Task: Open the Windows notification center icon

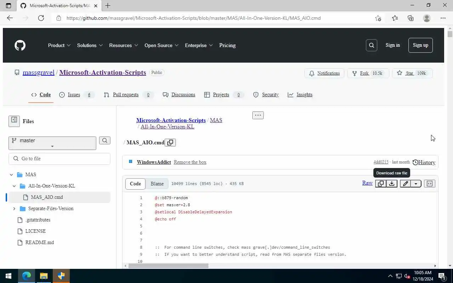Action: pyautogui.click(x=442, y=276)
